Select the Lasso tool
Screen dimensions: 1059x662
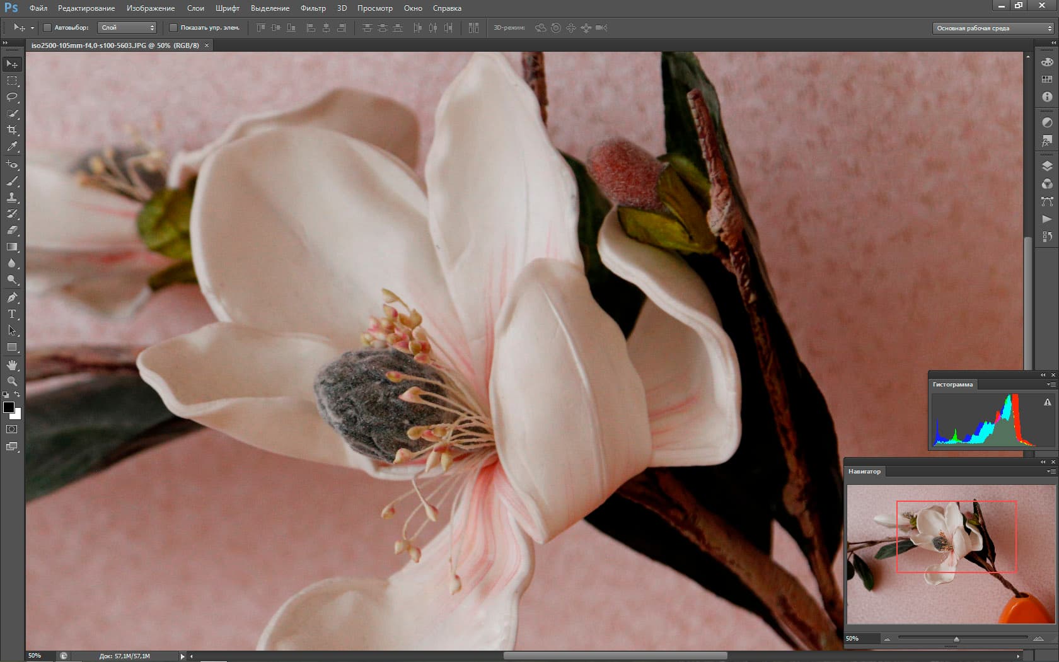point(12,97)
